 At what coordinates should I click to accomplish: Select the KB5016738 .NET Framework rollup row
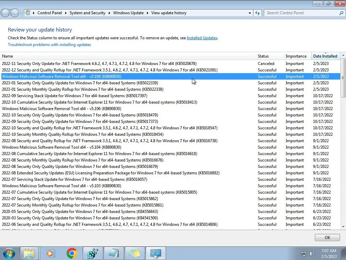tap(170, 141)
